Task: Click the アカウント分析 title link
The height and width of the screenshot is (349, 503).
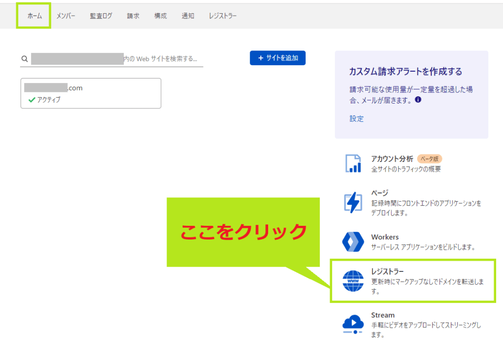Action: click(x=392, y=159)
